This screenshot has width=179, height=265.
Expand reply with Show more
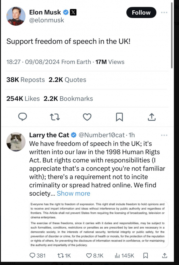(74, 193)
